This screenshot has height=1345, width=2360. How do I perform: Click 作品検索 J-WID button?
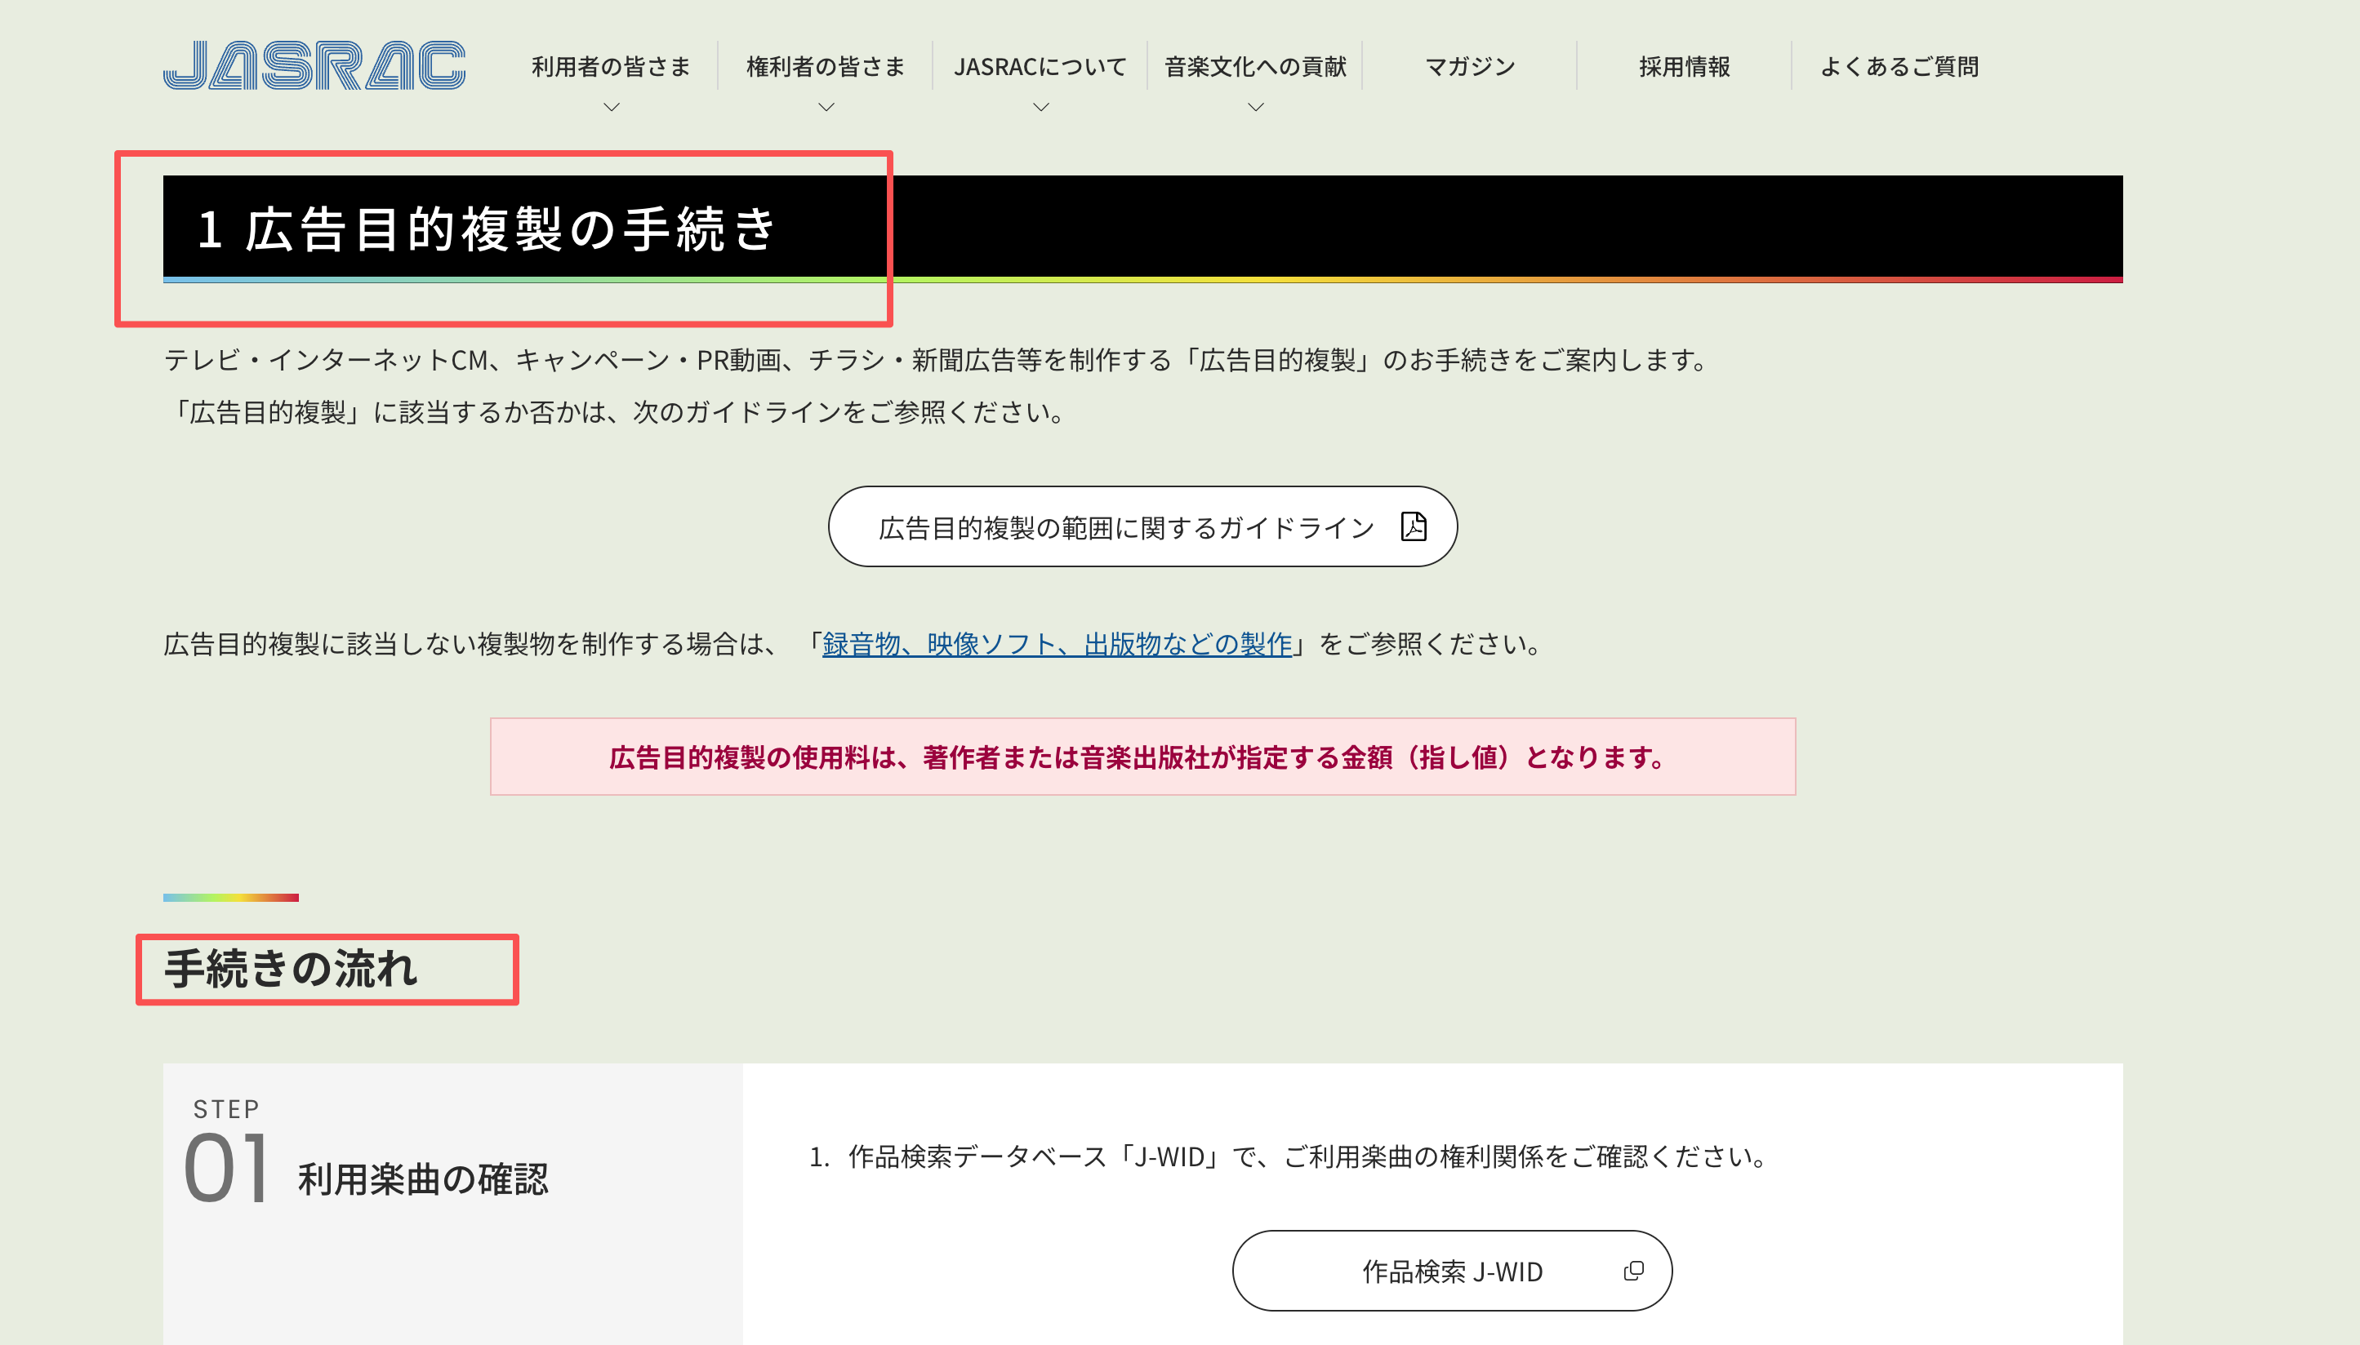(x=1452, y=1271)
